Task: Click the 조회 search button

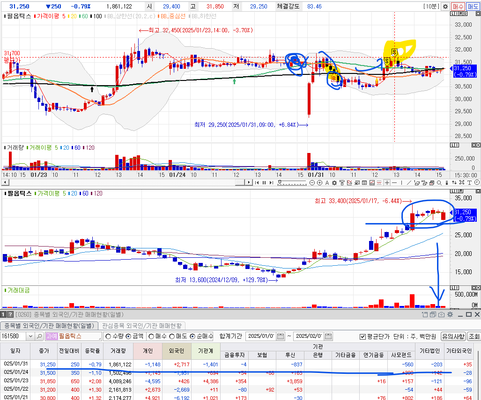Action: point(474,336)
